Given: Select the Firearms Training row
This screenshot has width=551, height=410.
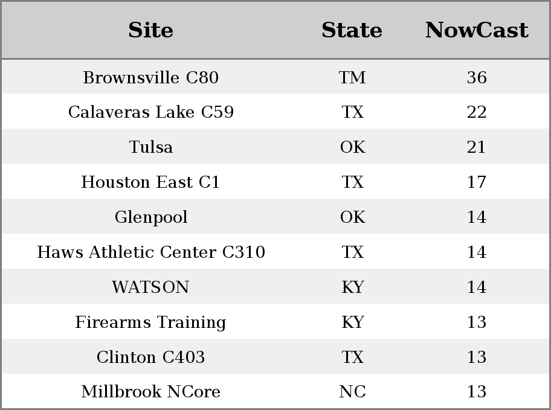Looking at the screenshot, I should click(275, 322).
